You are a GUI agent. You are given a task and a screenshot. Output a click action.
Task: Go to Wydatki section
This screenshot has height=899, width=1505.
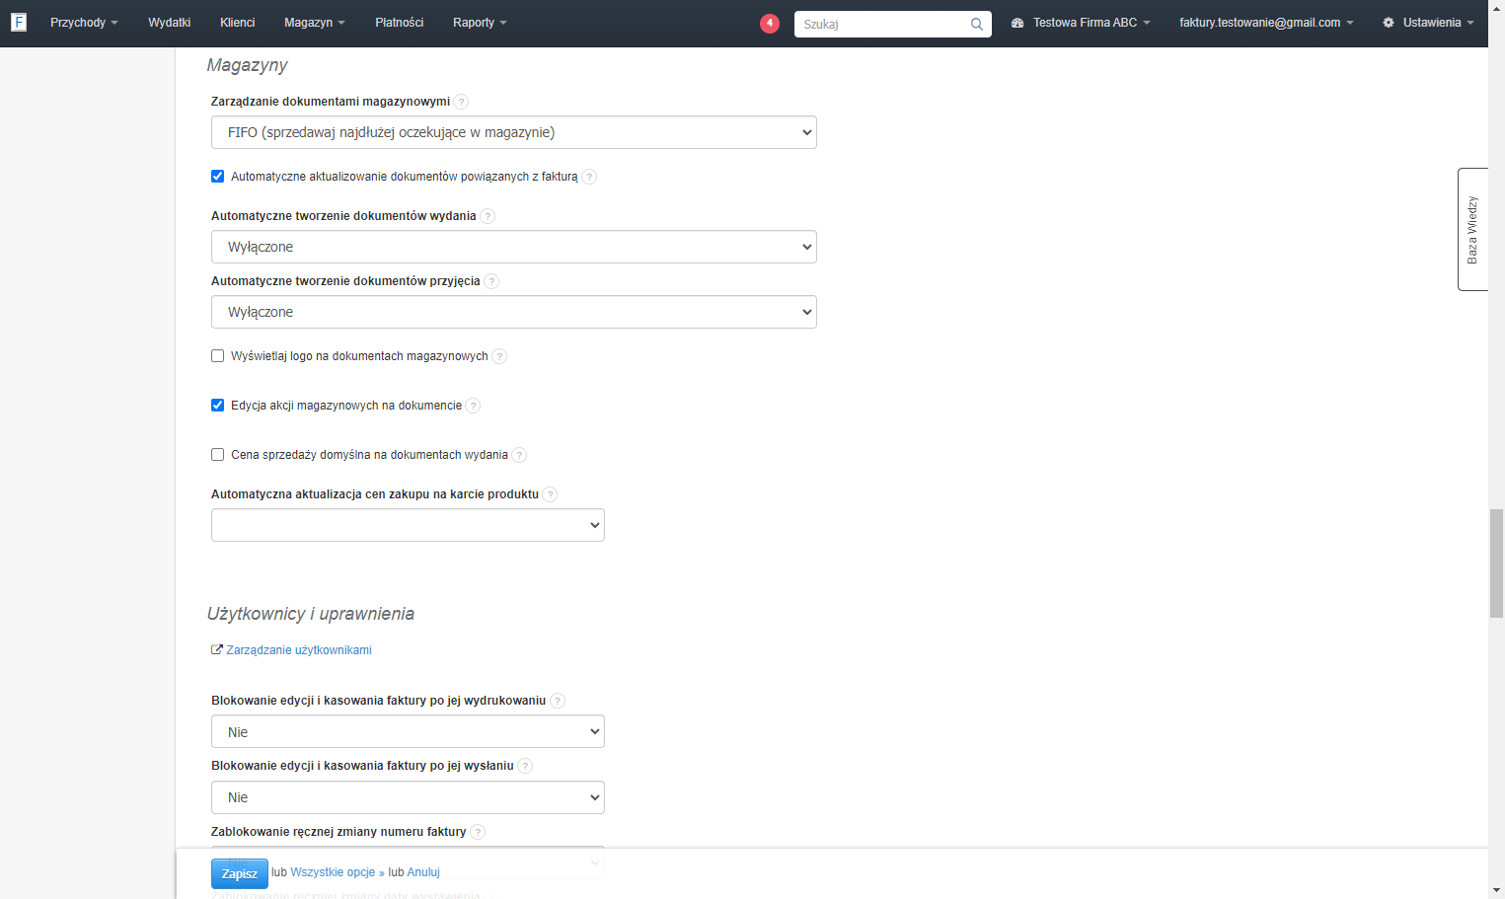(170, 23)
